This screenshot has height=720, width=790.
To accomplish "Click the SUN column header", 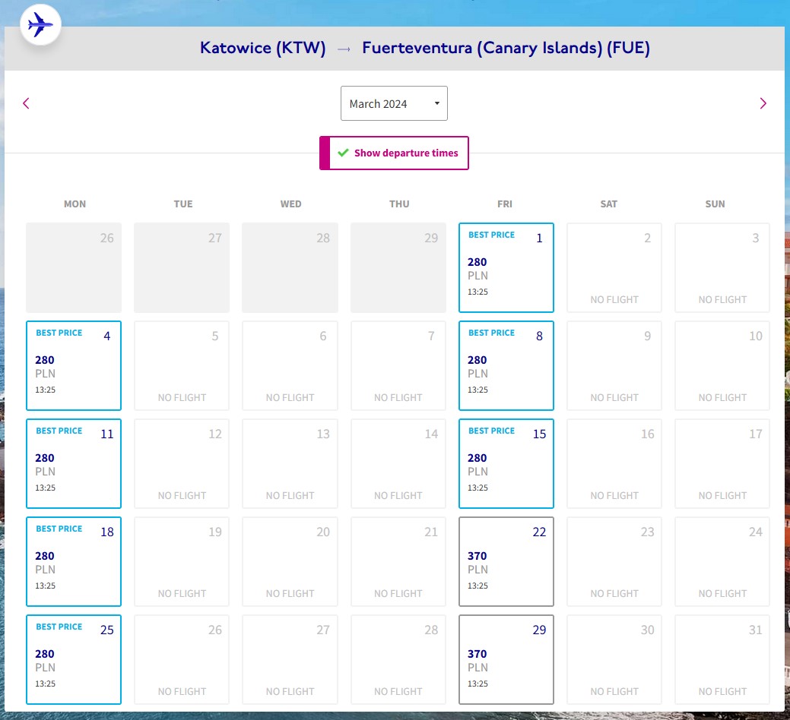I will click(715, 204).
